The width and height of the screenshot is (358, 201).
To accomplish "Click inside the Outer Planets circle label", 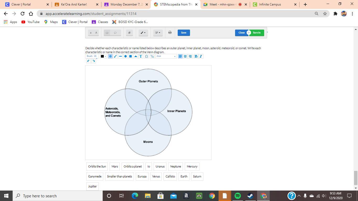I will pos(148,81).
